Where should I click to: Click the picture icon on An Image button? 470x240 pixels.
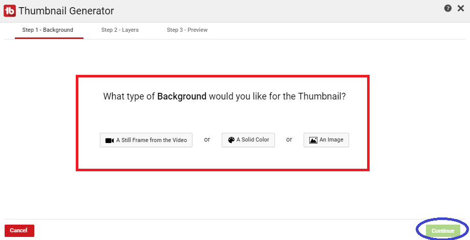click(x=313, y=140)
